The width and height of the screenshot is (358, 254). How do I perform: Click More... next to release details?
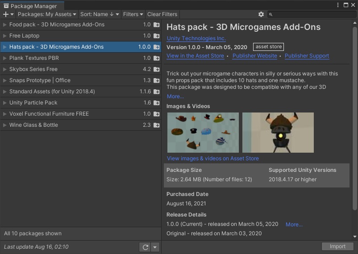click(x=294, y=225)
